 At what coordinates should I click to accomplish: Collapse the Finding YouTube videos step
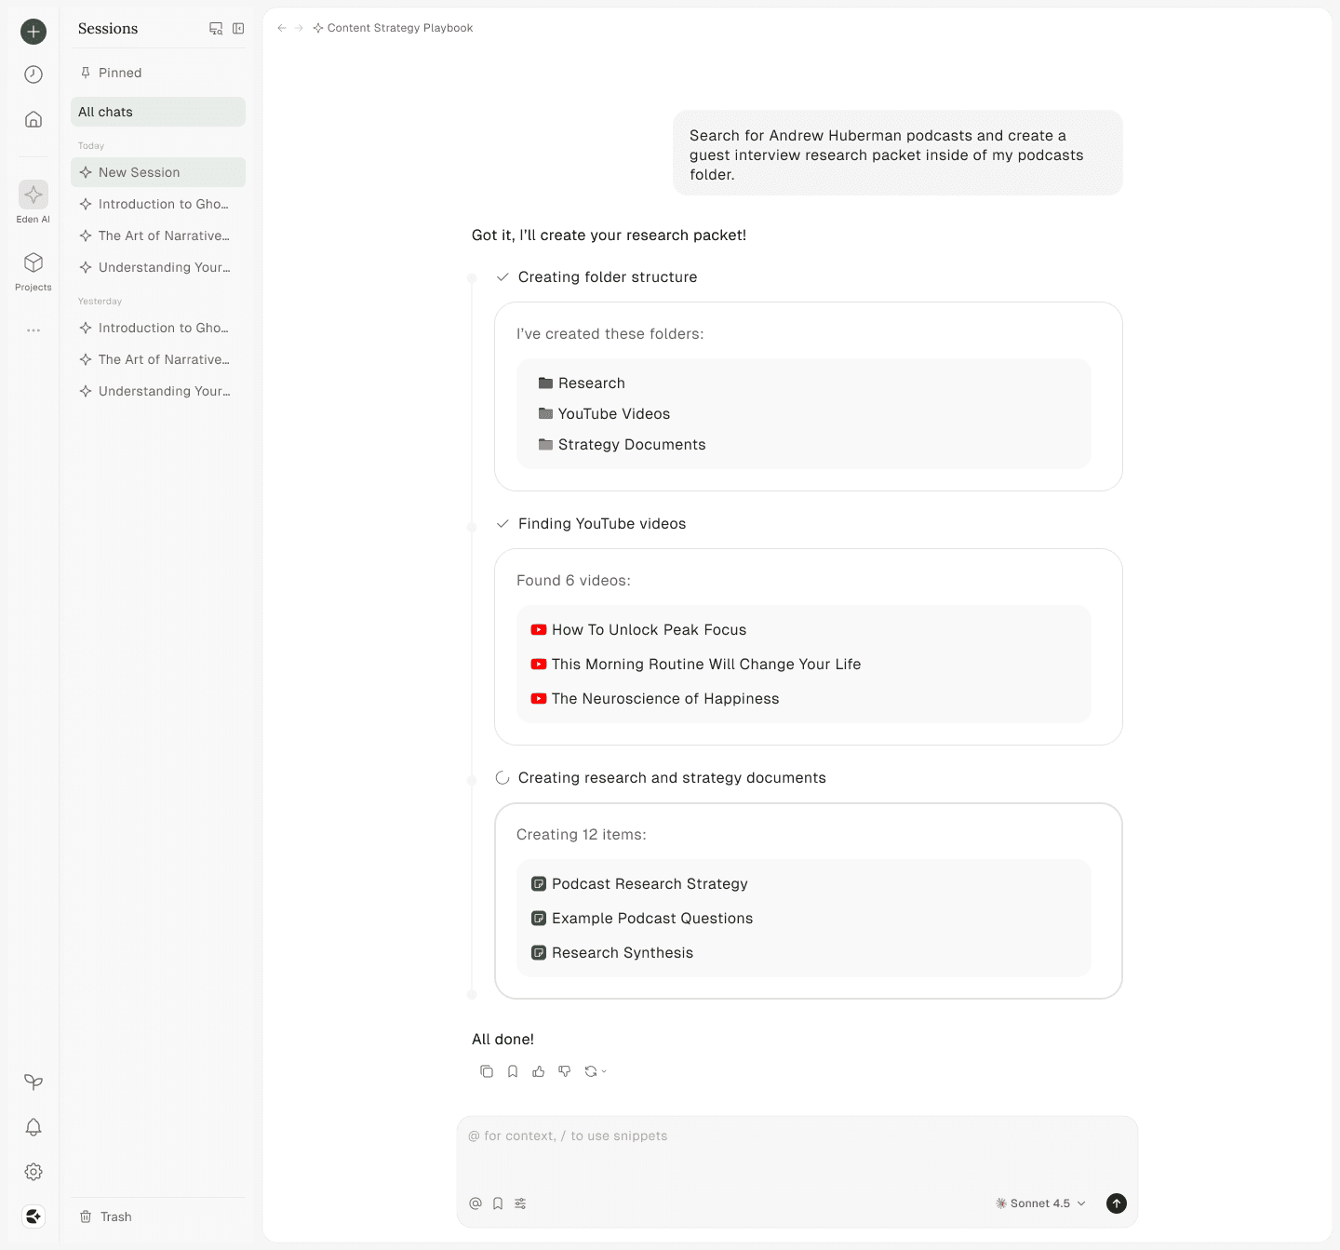(591, 524)
